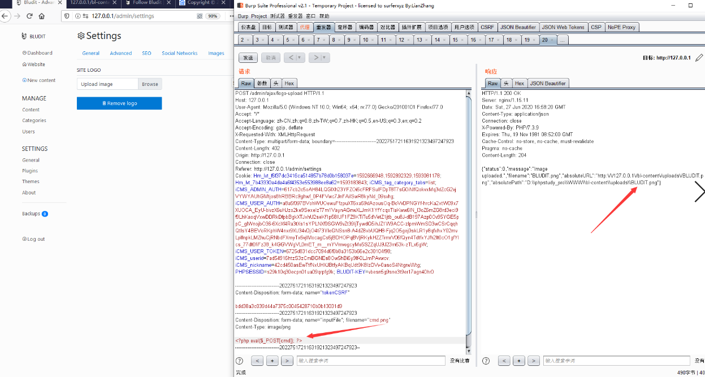Open the Website link in Bludit sidebar

coord(34,64)
